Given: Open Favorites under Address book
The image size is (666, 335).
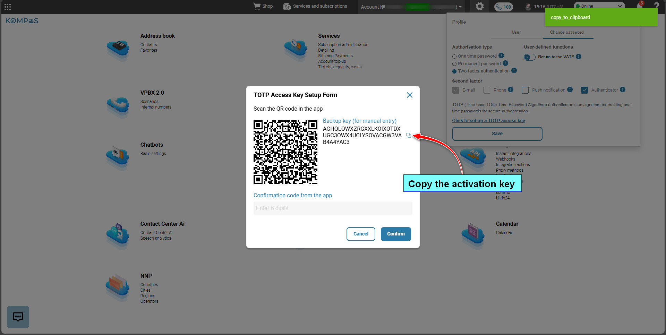Looking at the screenshot, I should (x=148, y=50).
